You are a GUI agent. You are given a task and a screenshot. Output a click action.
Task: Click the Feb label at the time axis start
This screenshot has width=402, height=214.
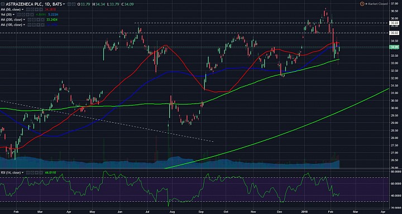16,212
